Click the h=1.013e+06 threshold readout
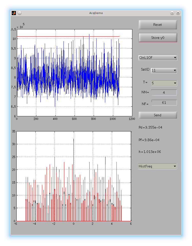The image size is (192, 246). 150,152
